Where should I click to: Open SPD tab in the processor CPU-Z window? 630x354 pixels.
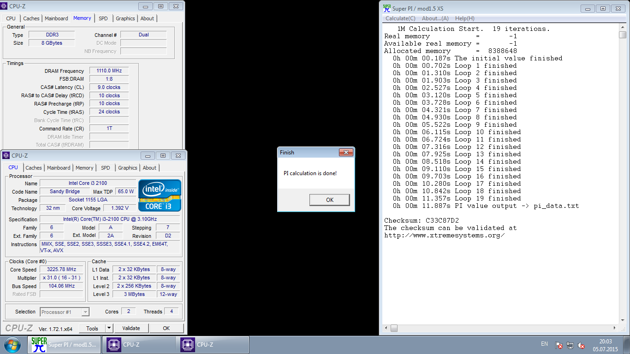tap(106, 168)
